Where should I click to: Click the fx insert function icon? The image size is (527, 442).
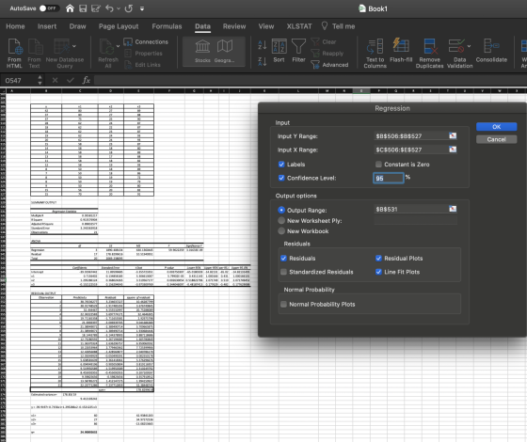[86, 80]
